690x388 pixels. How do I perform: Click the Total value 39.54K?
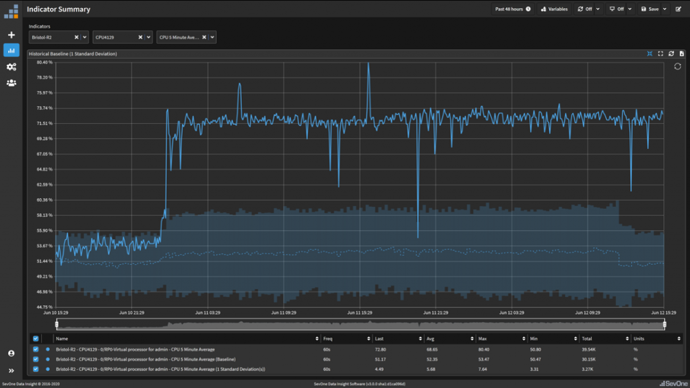coord(589,350)
